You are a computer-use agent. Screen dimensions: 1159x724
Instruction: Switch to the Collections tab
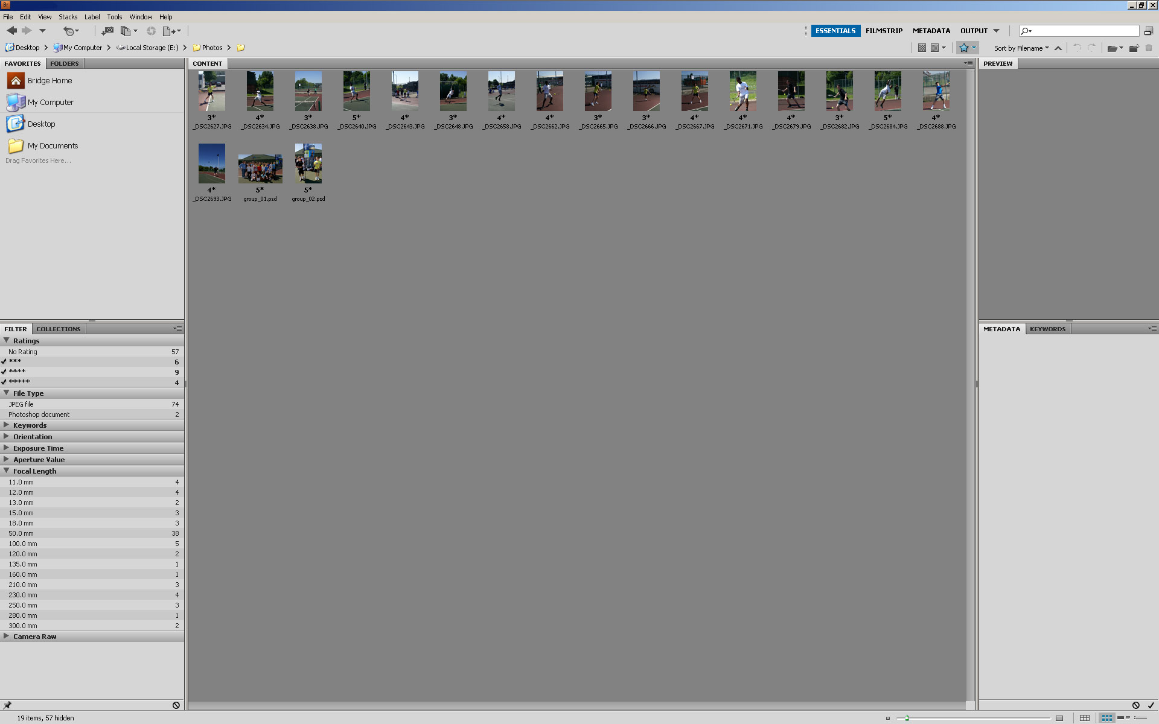point(58,329)
